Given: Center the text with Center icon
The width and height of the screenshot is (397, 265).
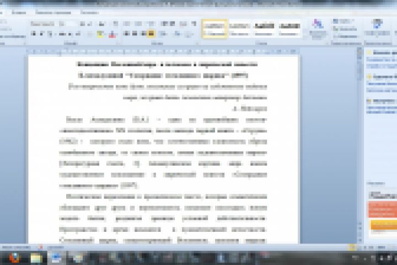Looking at the screenshot, I should click(x=135, y=34).
